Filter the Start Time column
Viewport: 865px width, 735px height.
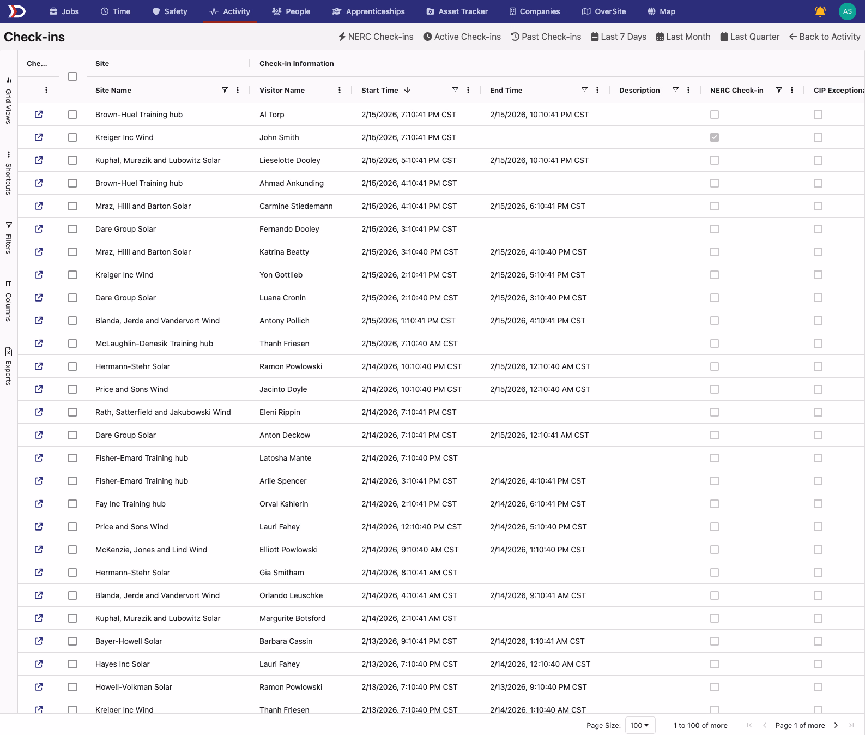455,90
